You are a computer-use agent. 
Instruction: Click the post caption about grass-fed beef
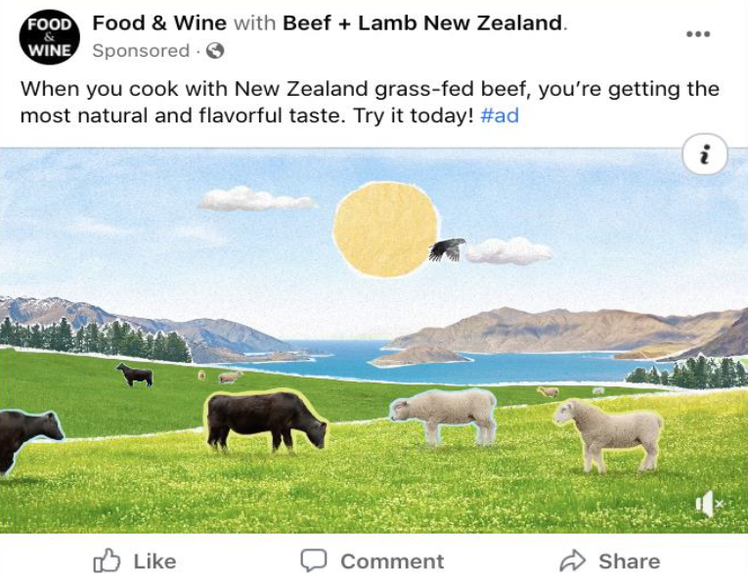click(x=370, y=102)
